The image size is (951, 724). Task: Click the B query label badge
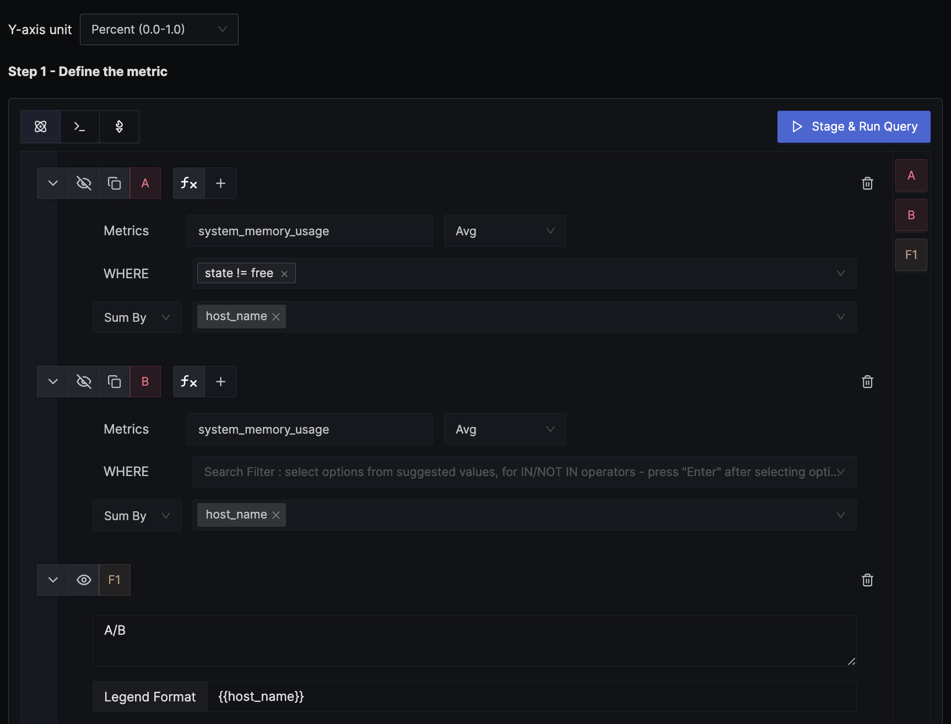point(145,382)
